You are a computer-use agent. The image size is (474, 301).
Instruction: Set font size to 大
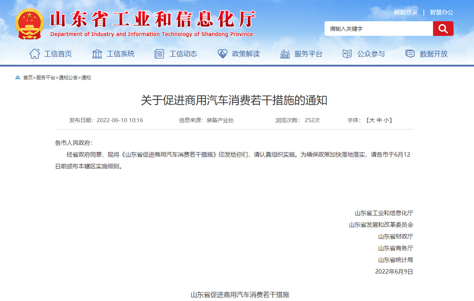[x=372, y=120]
